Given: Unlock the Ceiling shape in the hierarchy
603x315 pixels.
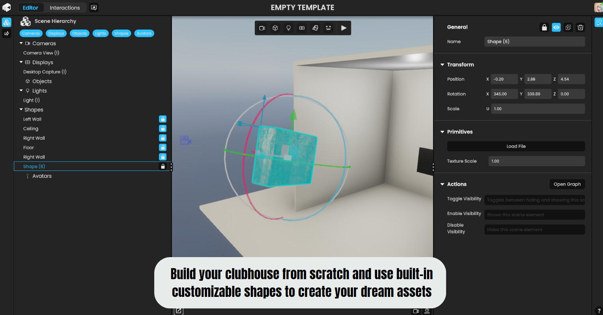Looking at the screenshot, I should tap(162, 128).
